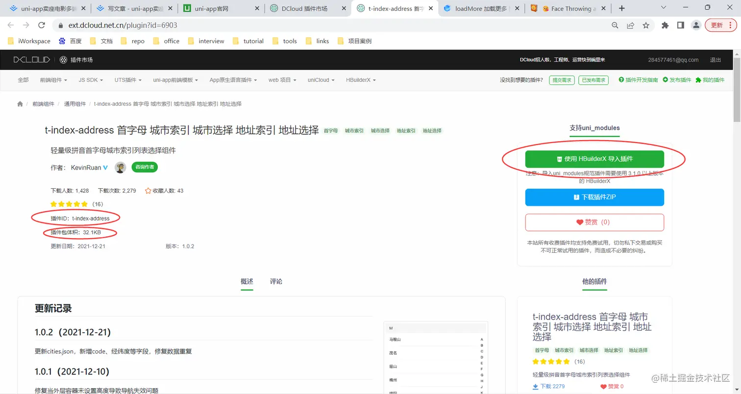Click the verified badge beside KevinRuan
741x394 pixels.
105,168
